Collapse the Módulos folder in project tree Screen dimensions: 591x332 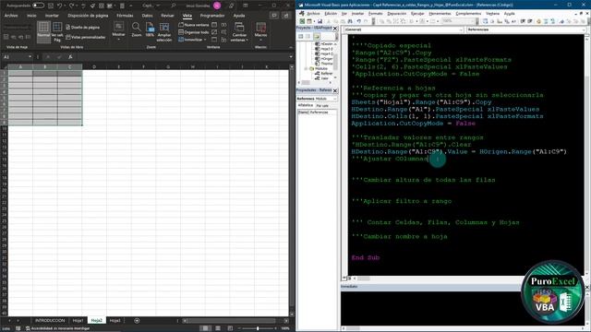(x=306, y=69)
